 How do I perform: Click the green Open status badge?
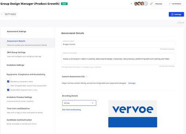64,4
